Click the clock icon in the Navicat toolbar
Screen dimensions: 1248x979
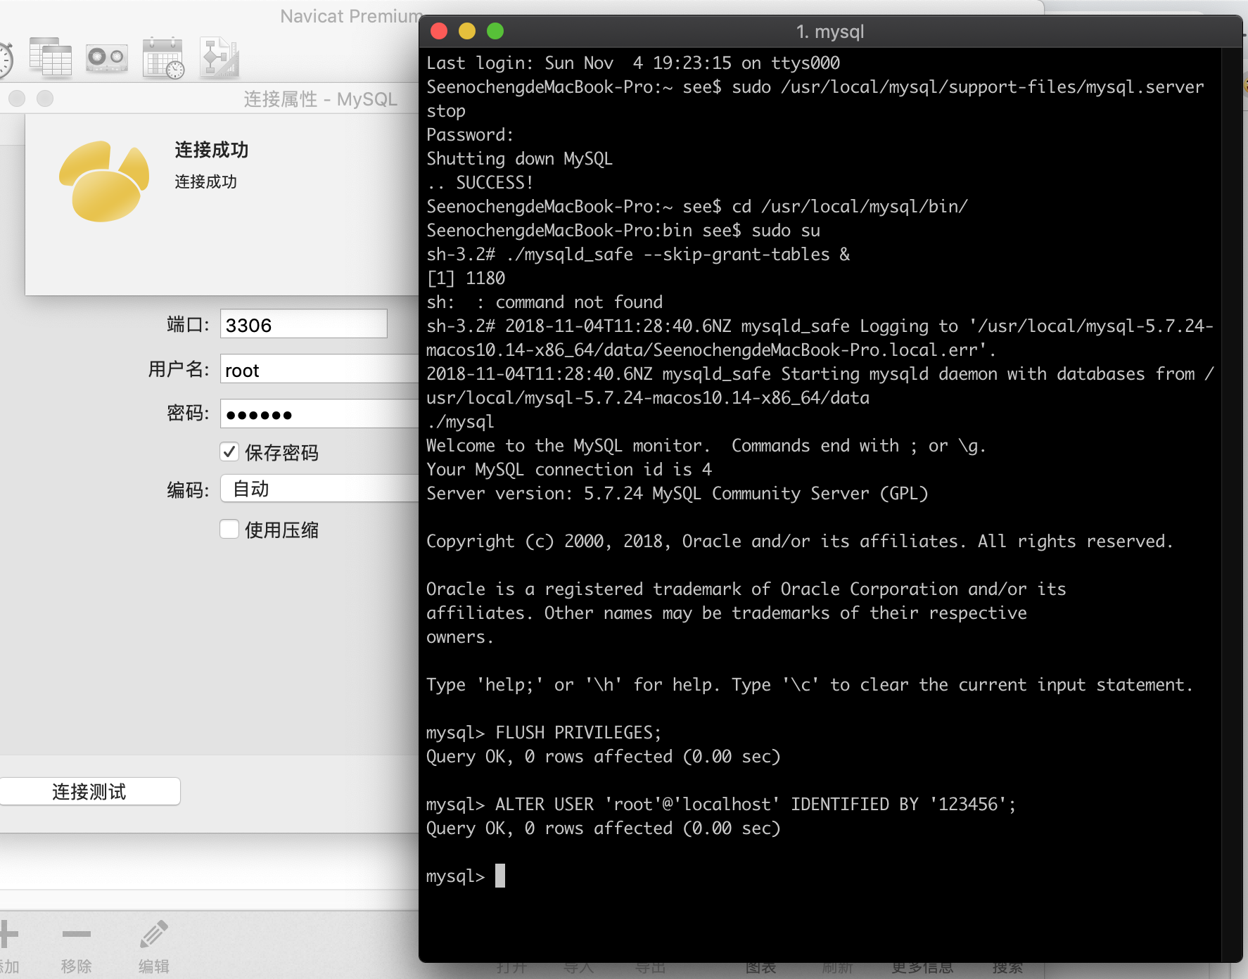point(6,60)
